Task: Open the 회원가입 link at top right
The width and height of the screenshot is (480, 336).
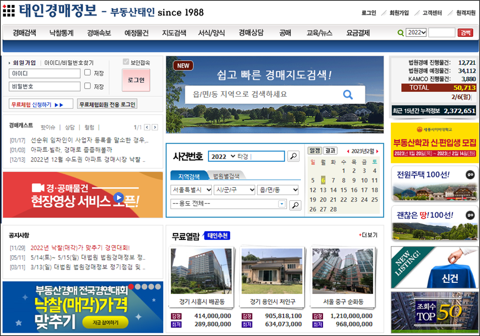Action: tap(399, 13)
